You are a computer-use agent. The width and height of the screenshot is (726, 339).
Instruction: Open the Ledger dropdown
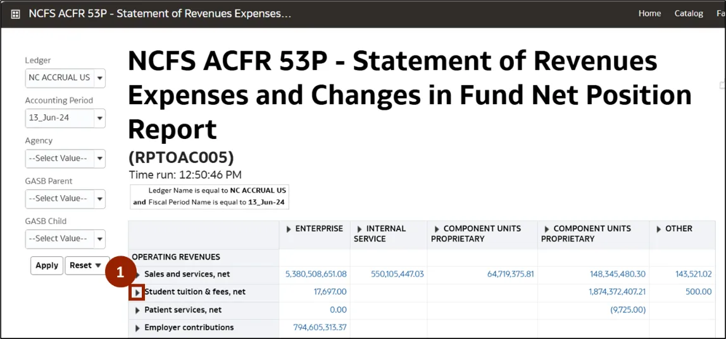(100, 78)
